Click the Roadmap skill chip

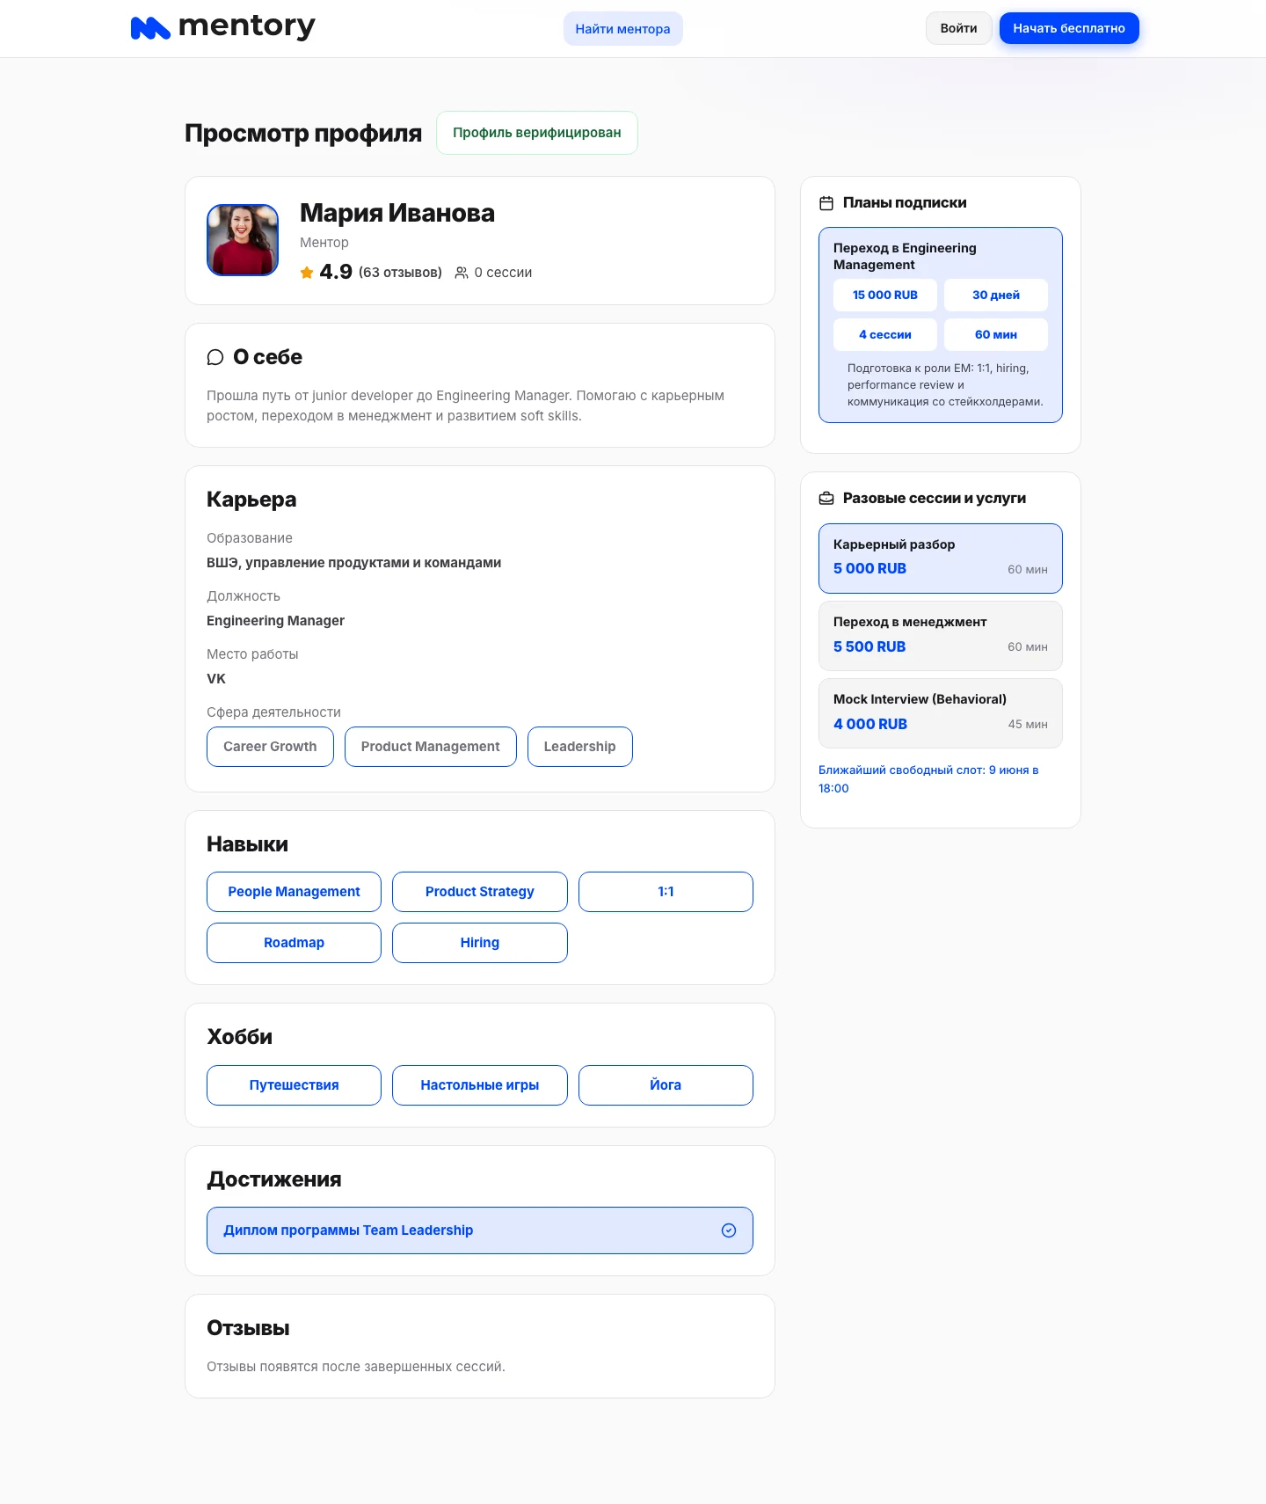[x=294, y=943]
